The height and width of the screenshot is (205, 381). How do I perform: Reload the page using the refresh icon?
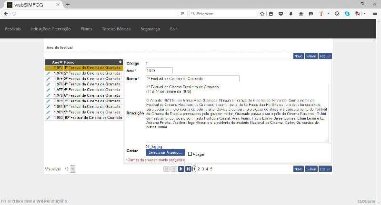point(182,14)
